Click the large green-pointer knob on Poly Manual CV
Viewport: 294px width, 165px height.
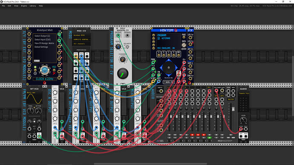[123, 74]
